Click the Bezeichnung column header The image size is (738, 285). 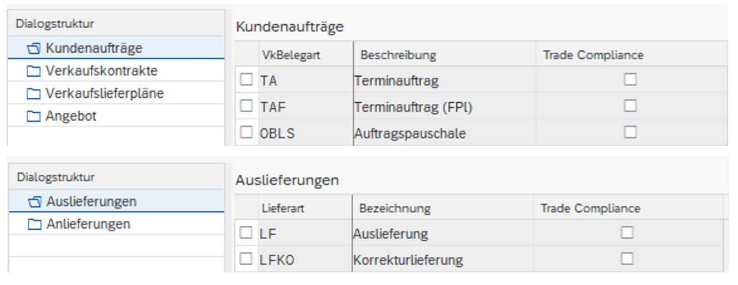[395, 209]
